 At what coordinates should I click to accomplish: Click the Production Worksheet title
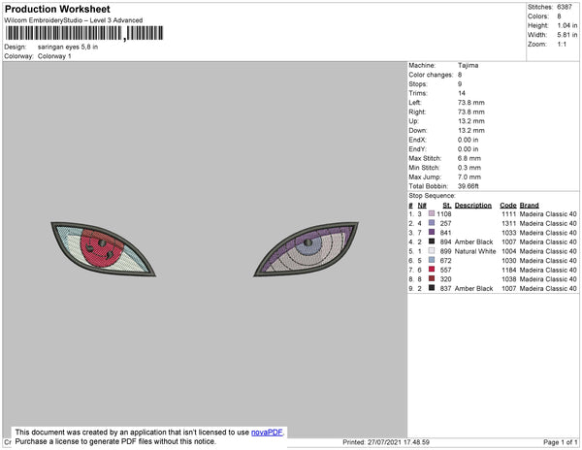coord(57,9)
